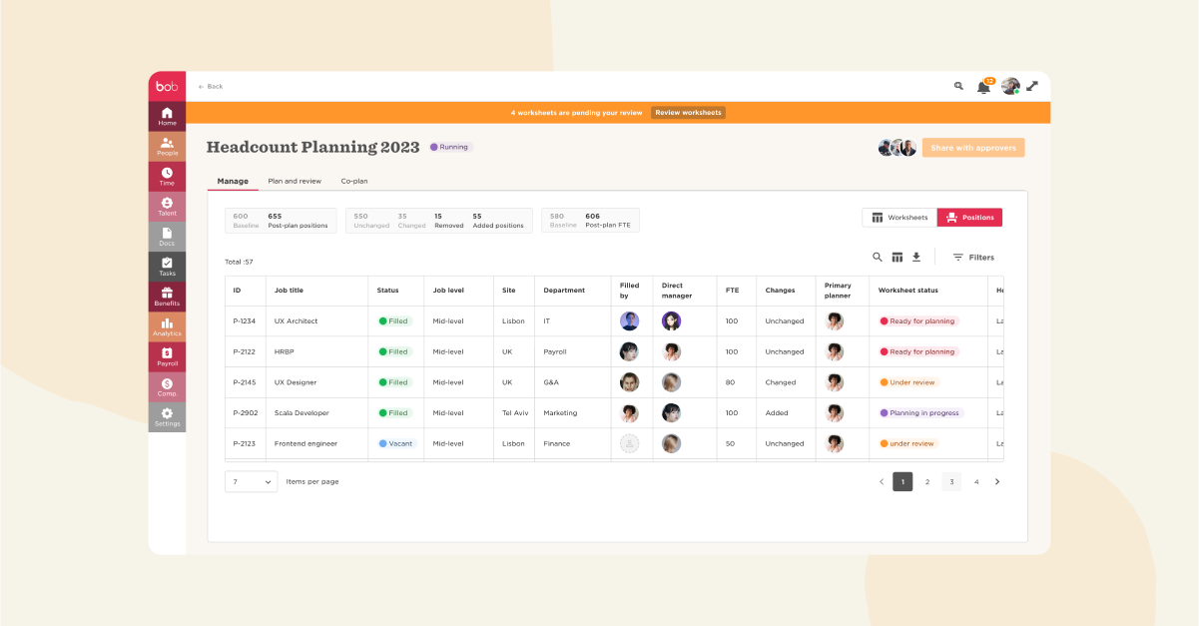This screenshot has width=1199, height=626.
Task: Click position ID P-1234
Action: (x=245, y=321)
